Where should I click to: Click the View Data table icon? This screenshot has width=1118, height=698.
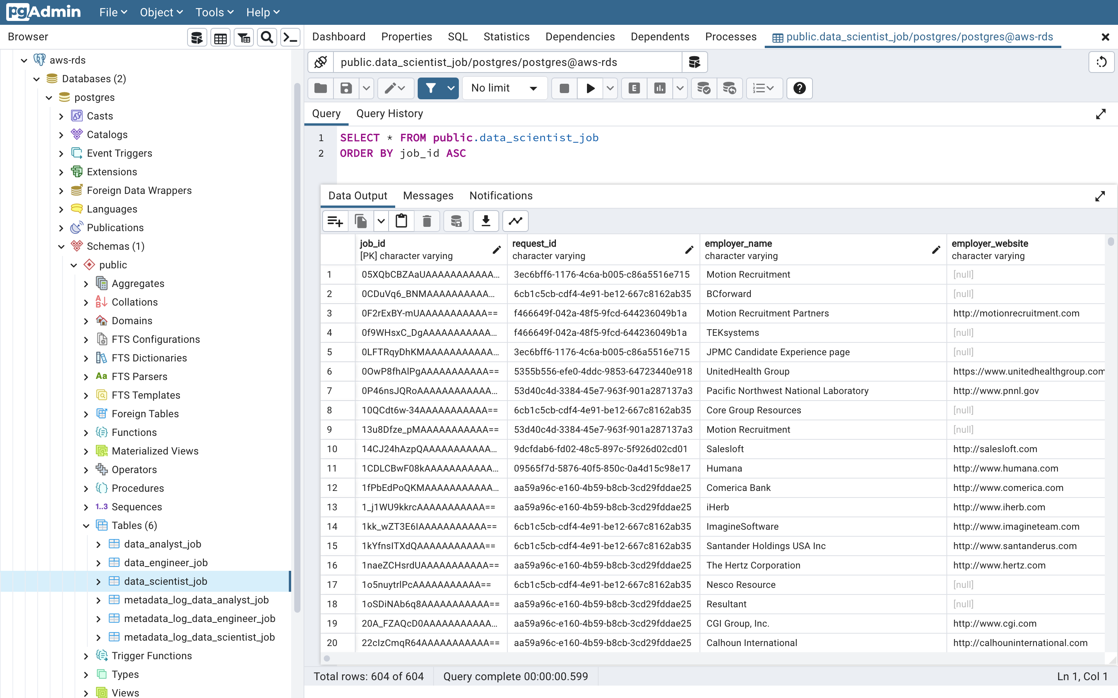click(x=220, y=37)
